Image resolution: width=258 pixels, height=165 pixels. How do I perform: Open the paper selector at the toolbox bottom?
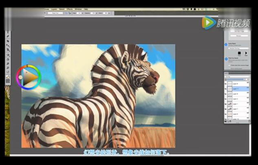pyautogui.click(x=8, y=81)
